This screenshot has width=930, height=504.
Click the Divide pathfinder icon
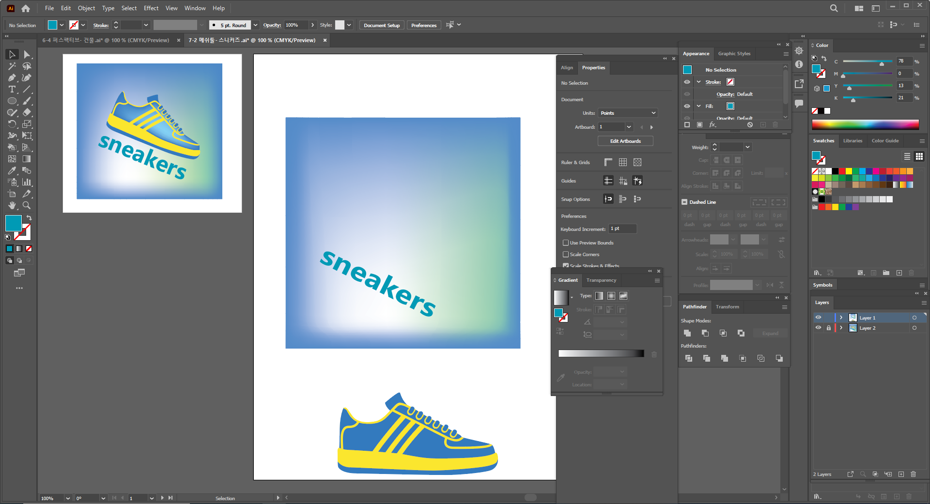(689, 358)
